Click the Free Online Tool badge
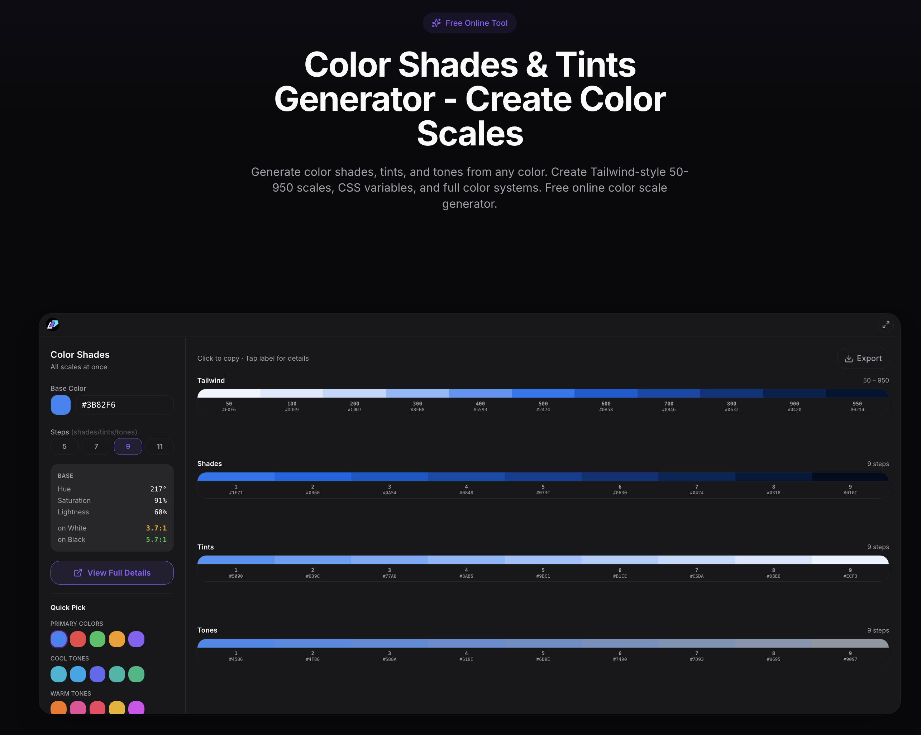This screenshot has height=735, width=921. click(469, 23)
